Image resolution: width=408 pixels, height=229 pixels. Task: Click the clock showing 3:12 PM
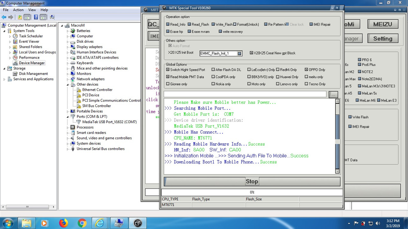[x=392, y=221]
